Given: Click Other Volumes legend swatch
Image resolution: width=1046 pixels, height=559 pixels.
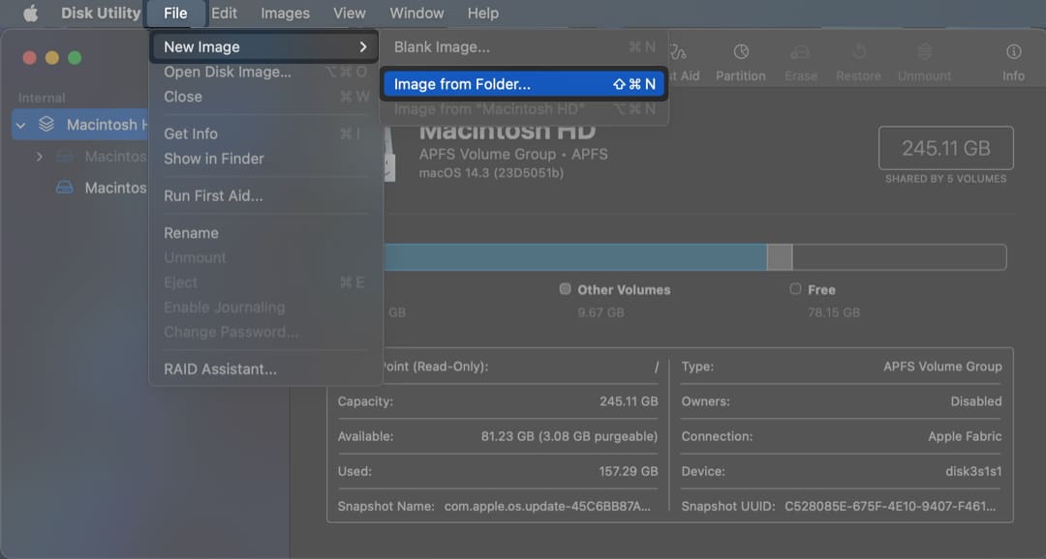Looking at the screenshot, I should click(x=565, y=288).
